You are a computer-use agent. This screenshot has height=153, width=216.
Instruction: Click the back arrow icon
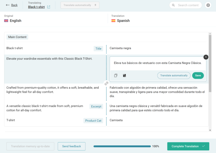(x=8, y=5)
